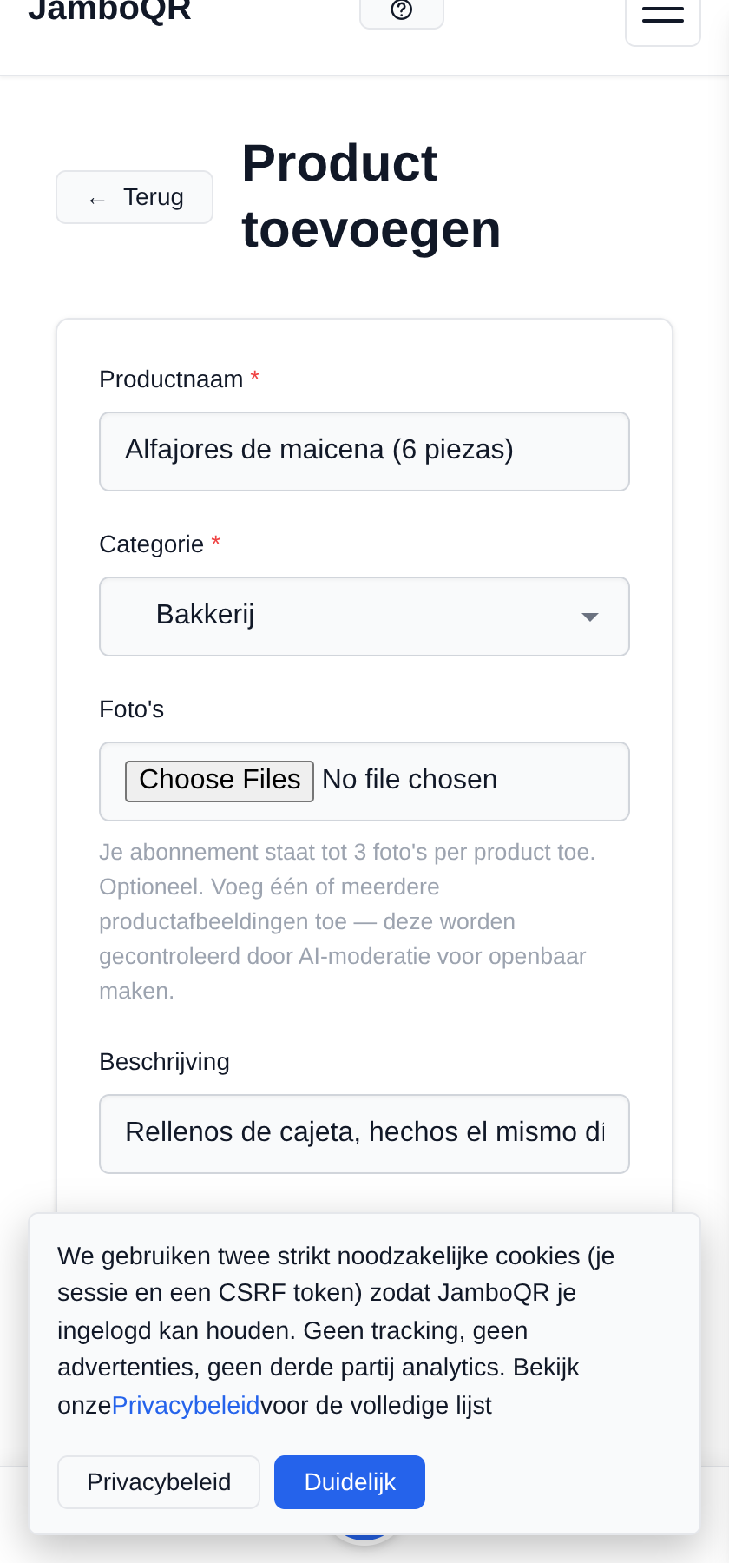Focus the Productnaam input field
Image resolution: width=729 pixels, height=1563 pixels.
[x=364, y=452]
